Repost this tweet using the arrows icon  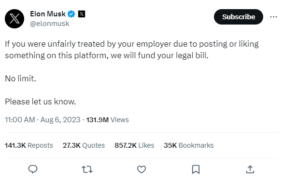87,169
